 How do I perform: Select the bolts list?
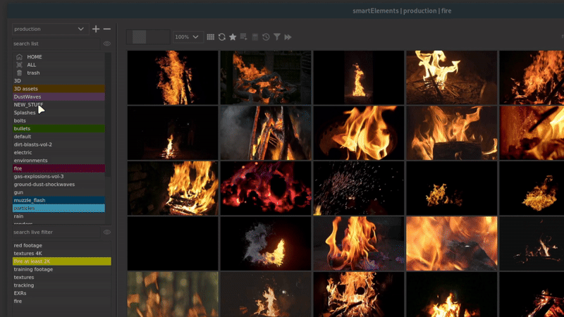click(59, 120)
